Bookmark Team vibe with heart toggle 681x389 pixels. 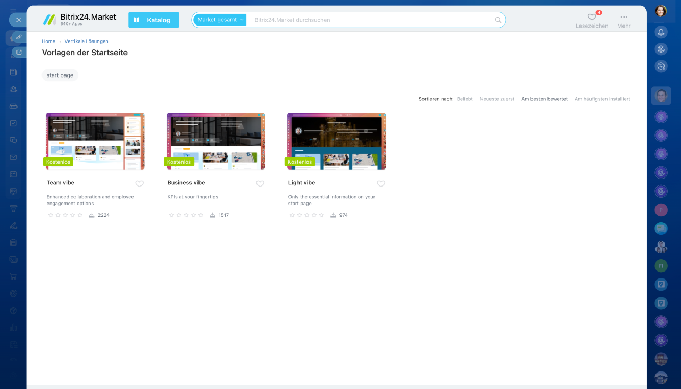click(x=139, y=184)
